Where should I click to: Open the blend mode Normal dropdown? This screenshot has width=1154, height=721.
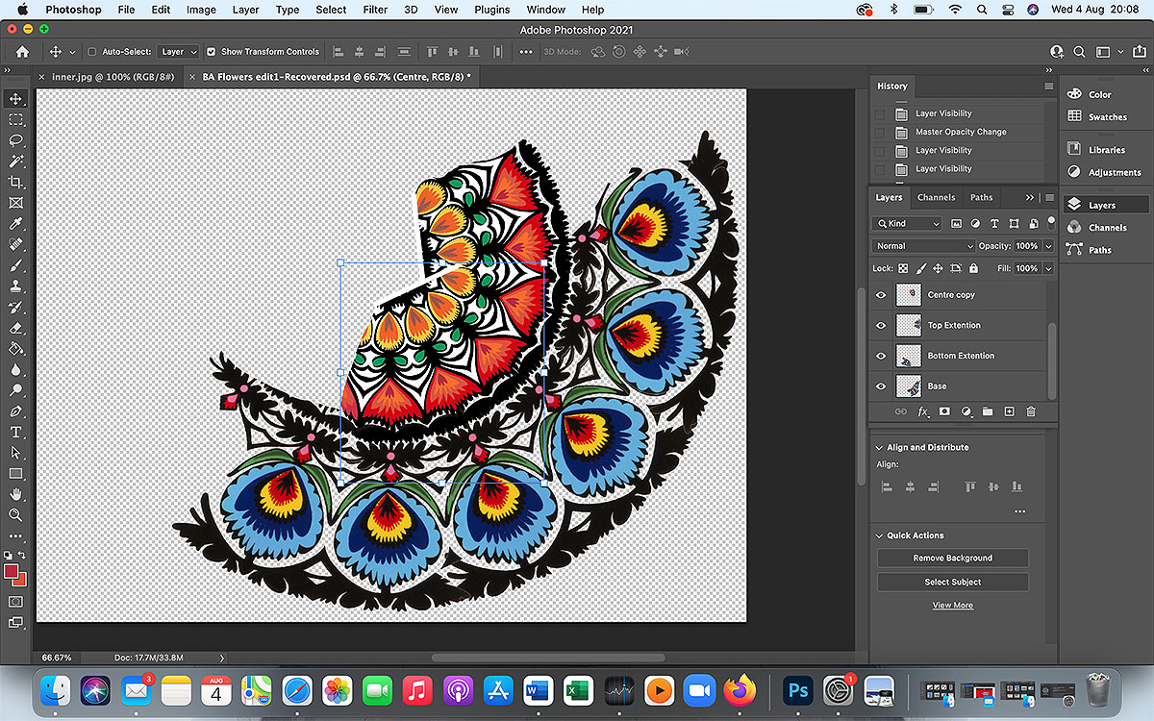922,246
